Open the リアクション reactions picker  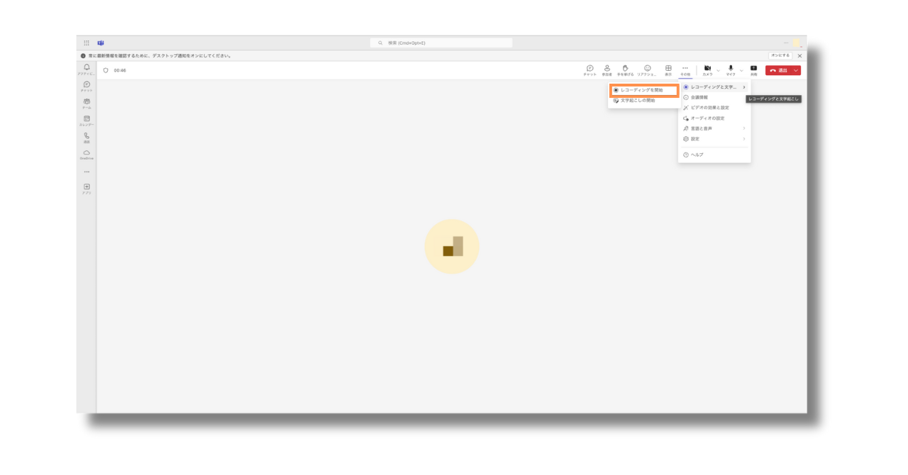(647, 69)
